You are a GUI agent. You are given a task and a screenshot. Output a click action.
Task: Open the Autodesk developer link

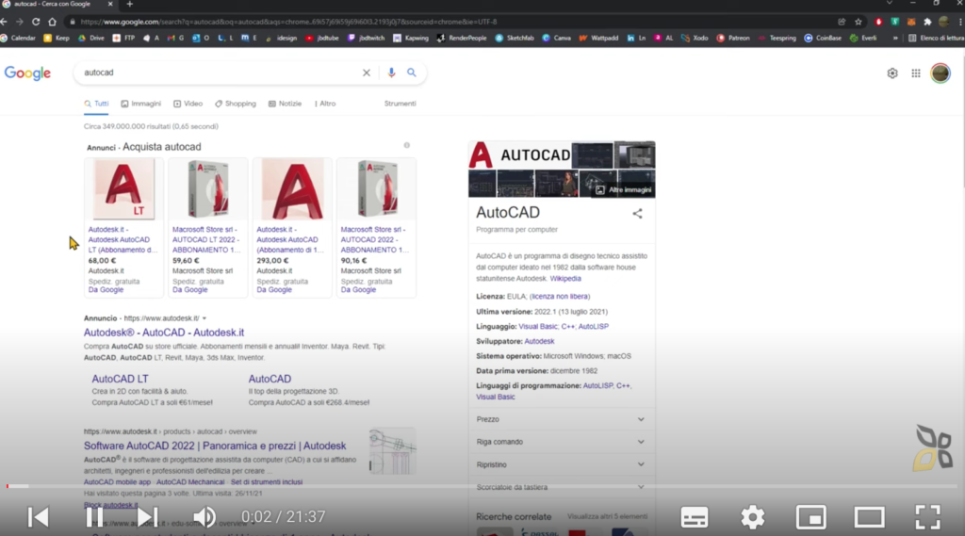[x=539, y=341]
